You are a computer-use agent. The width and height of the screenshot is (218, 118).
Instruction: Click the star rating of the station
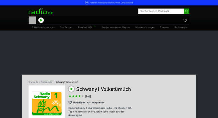tap(76, 96)
